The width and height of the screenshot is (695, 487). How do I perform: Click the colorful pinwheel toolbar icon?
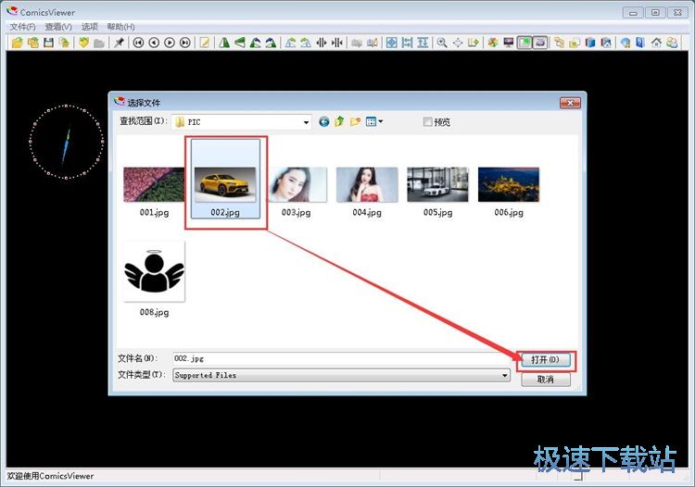[x=492, y=43]
